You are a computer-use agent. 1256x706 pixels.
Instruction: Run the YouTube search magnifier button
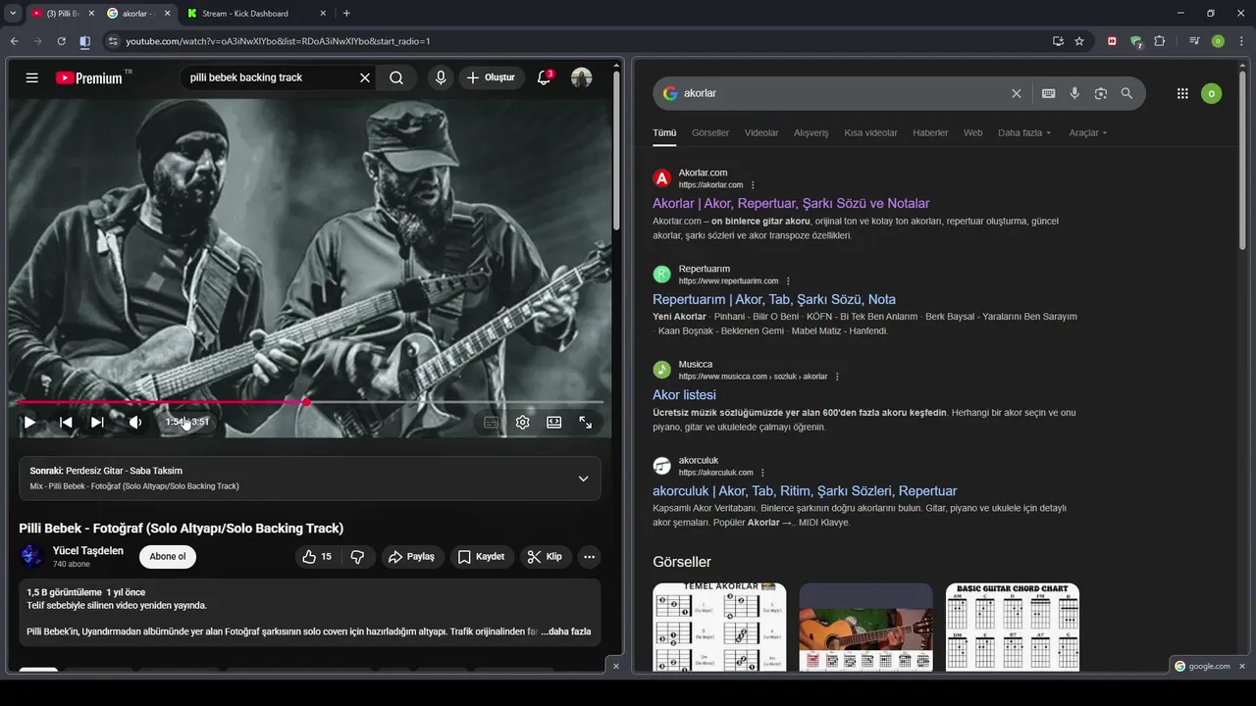click(396, 77)
